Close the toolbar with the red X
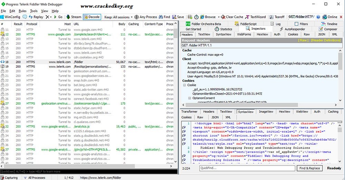Viewport: 345px width, 180px height. 341,17
